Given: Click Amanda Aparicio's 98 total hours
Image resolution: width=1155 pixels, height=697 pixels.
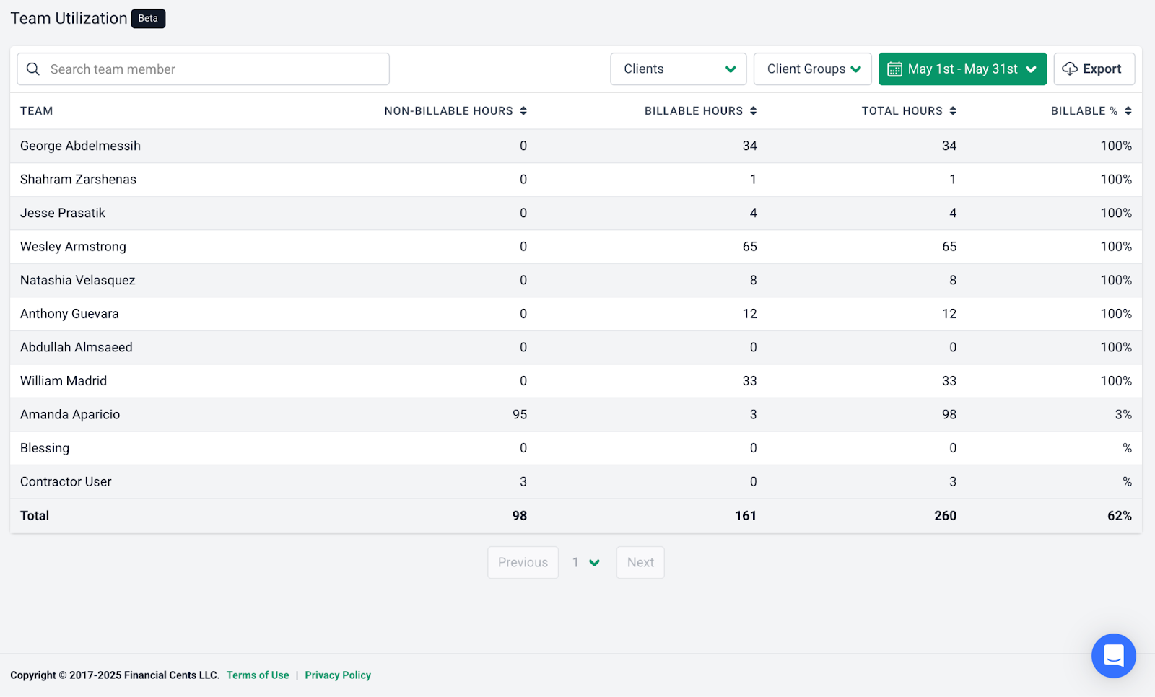Looking at the screenshot, I should coord(949,415).
